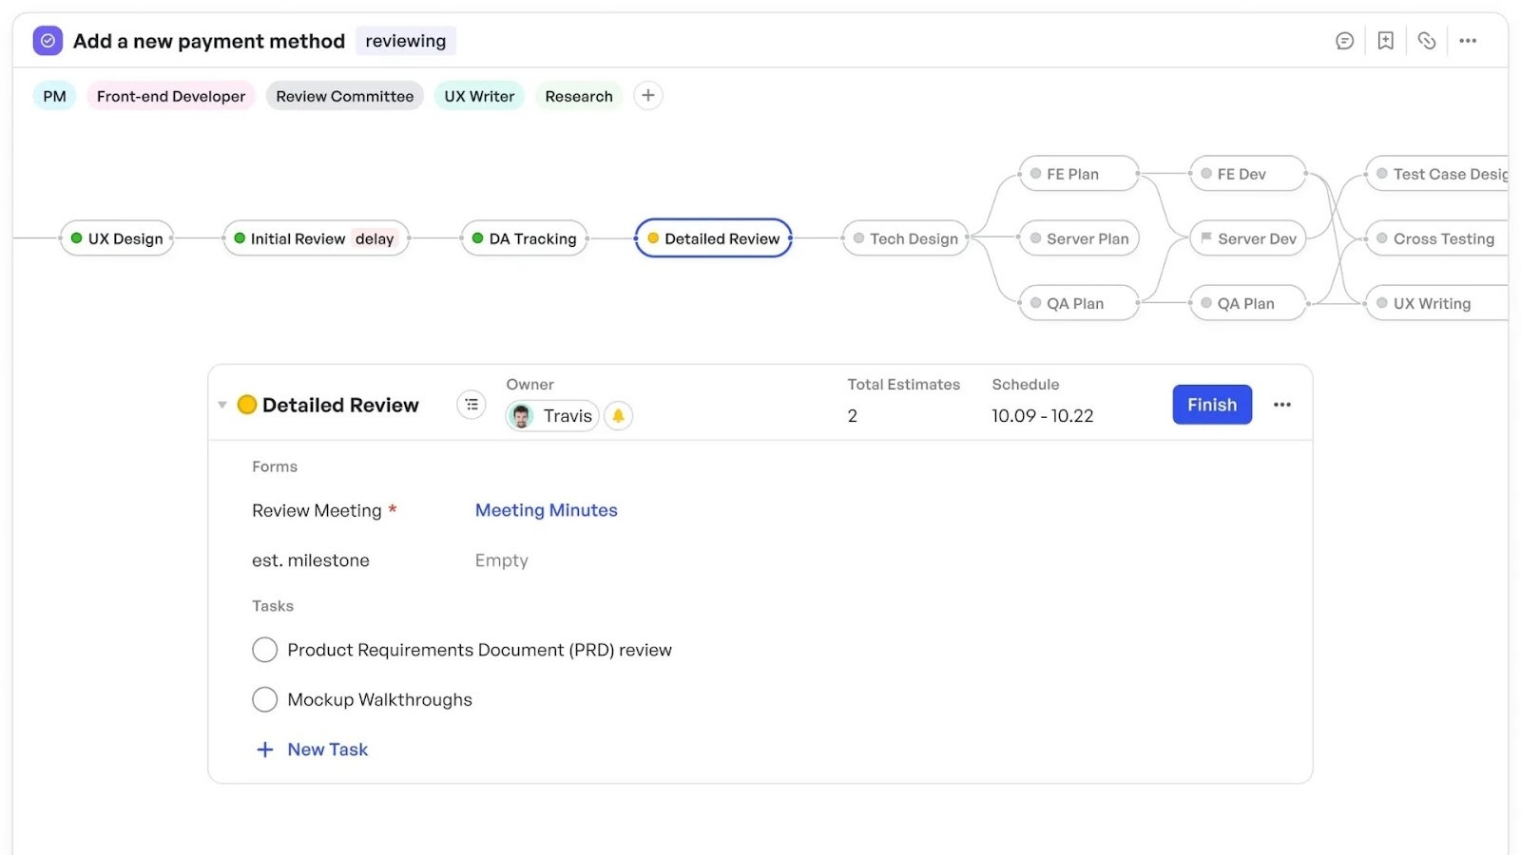The height and width of the screenshot is (855, 1521).
Task: Collapse the Detailed Review panel triangle
Action: (x=222, y=405)
